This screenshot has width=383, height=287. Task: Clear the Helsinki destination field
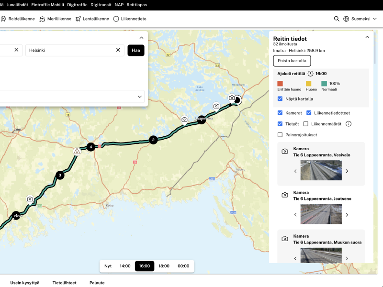pos(118,50)
